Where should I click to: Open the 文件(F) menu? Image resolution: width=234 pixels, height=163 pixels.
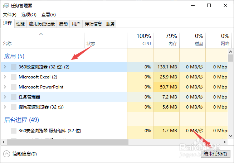pyautogui.click(x=10, y=15)
